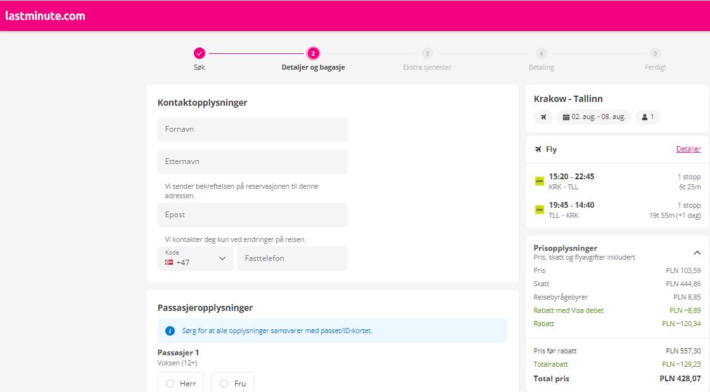The width and height of the screenshot is (710, 392).
Task: Click the Passasjer 1 label
Action: point(178,353)
